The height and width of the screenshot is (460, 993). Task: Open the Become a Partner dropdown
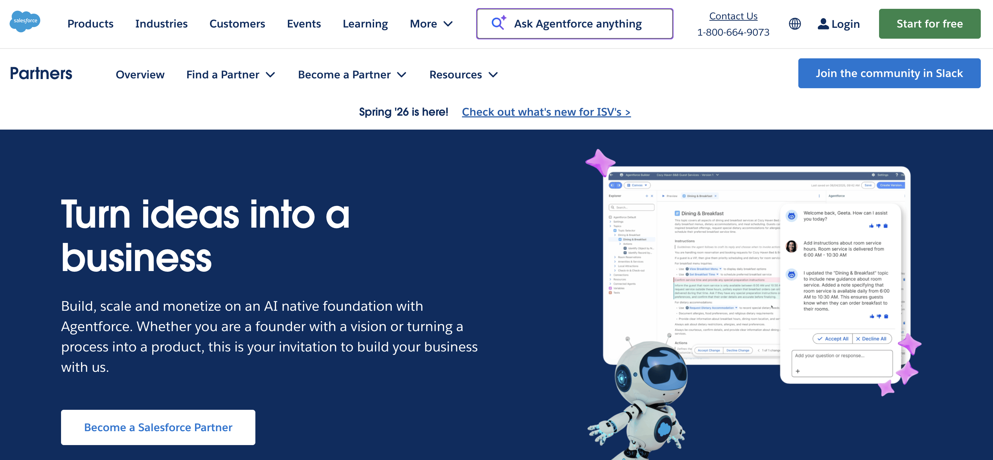click(352, 74)
